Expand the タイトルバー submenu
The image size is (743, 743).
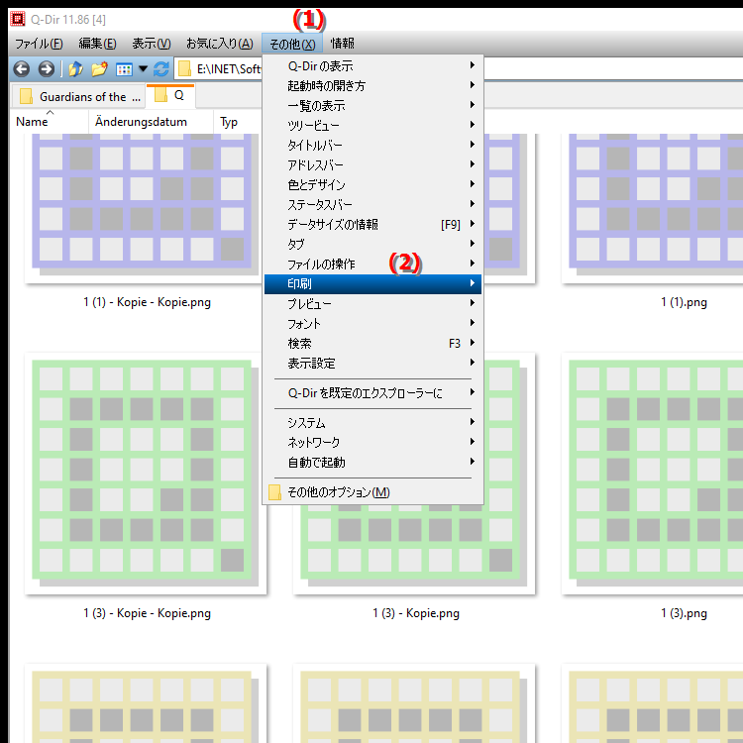coord(372,145)
